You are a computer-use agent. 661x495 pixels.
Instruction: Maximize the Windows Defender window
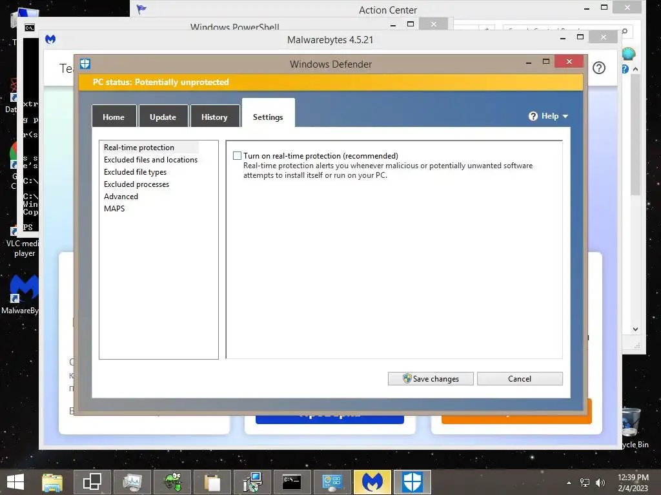tap(546, 62)
